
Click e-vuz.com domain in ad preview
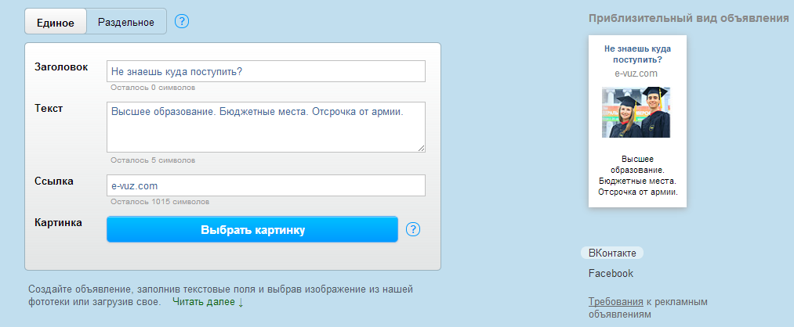pos(636,74)
